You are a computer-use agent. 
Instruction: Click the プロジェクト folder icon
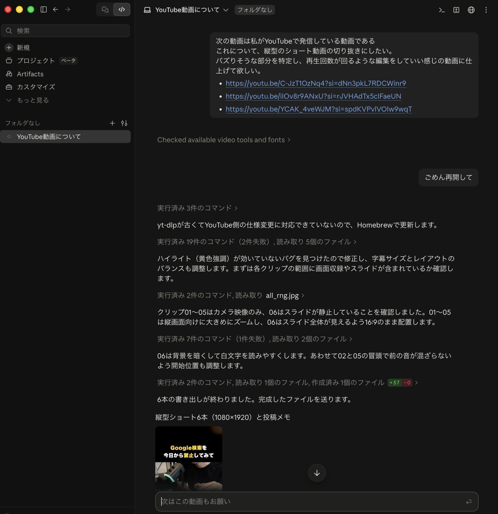point(9,61)
